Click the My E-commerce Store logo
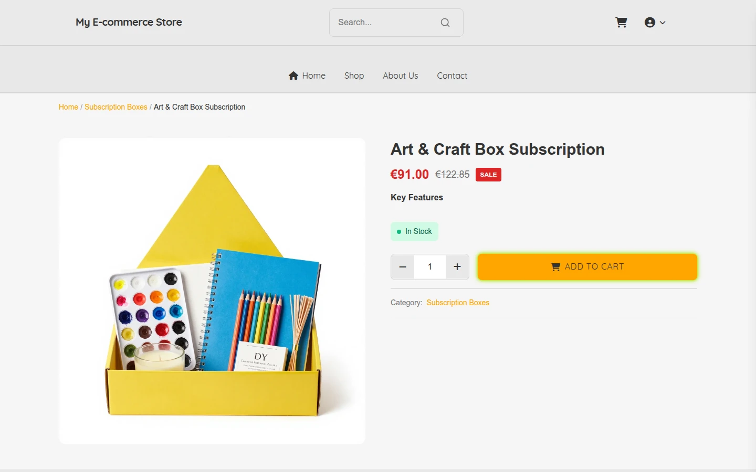Image resolution: width=756 pixels, height=472 pixels. point(129,22)
